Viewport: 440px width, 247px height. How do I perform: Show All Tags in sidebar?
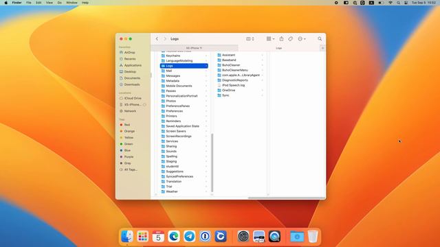click(x=131, y=169)
